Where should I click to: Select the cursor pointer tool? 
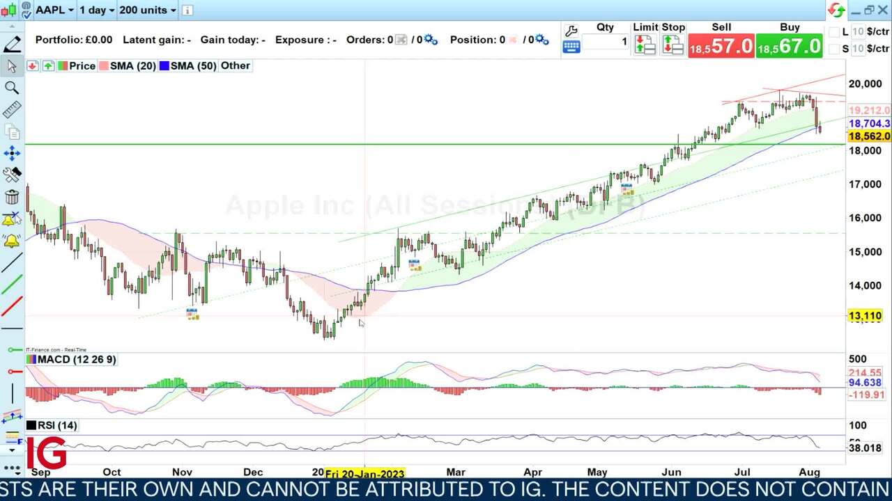tap(12, 66)
